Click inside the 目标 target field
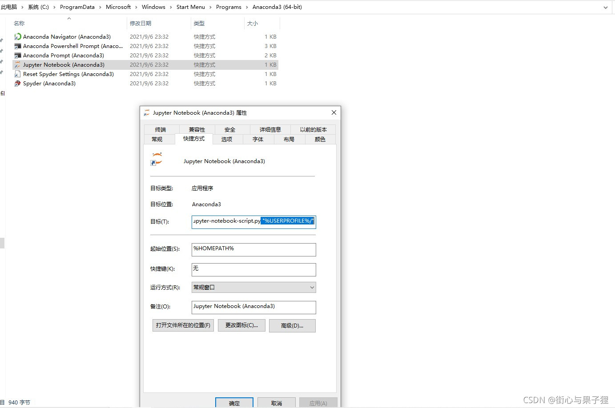Image resolution: width=615 pixels, height=408 pixels. pyautogui.click(x=254, y=222)
